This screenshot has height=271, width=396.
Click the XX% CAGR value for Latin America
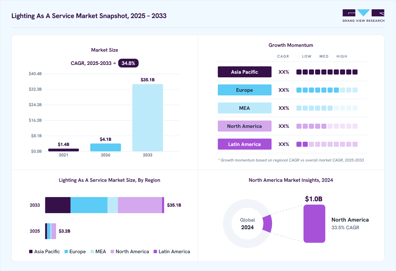click(284, 144)
